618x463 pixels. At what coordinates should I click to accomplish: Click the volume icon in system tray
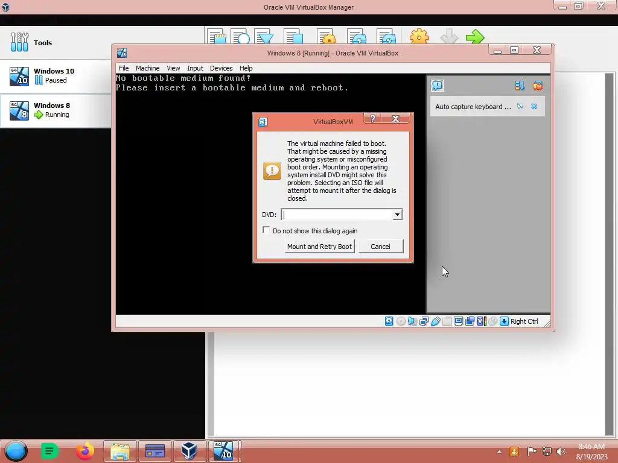tap(561, 452)
